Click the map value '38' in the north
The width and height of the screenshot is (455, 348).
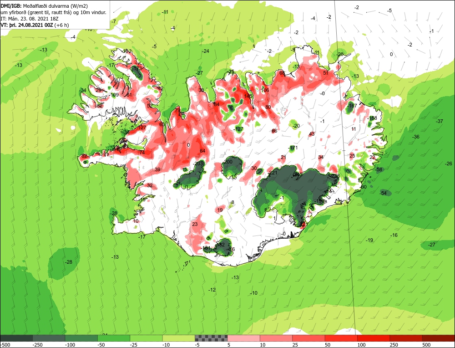[201, 90]
